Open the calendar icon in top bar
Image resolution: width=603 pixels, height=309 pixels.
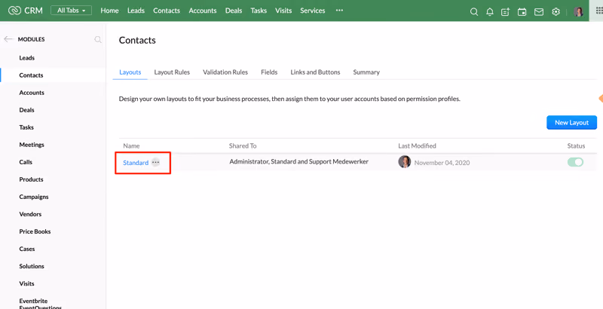[x=522, y=12]
